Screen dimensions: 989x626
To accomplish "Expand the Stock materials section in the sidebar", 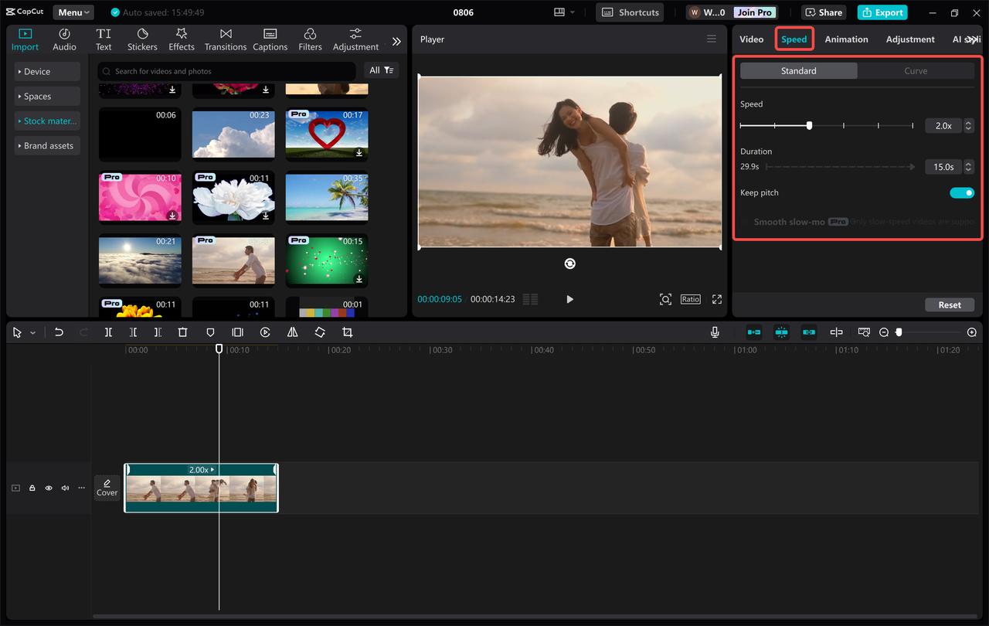I will pos(47,121).
